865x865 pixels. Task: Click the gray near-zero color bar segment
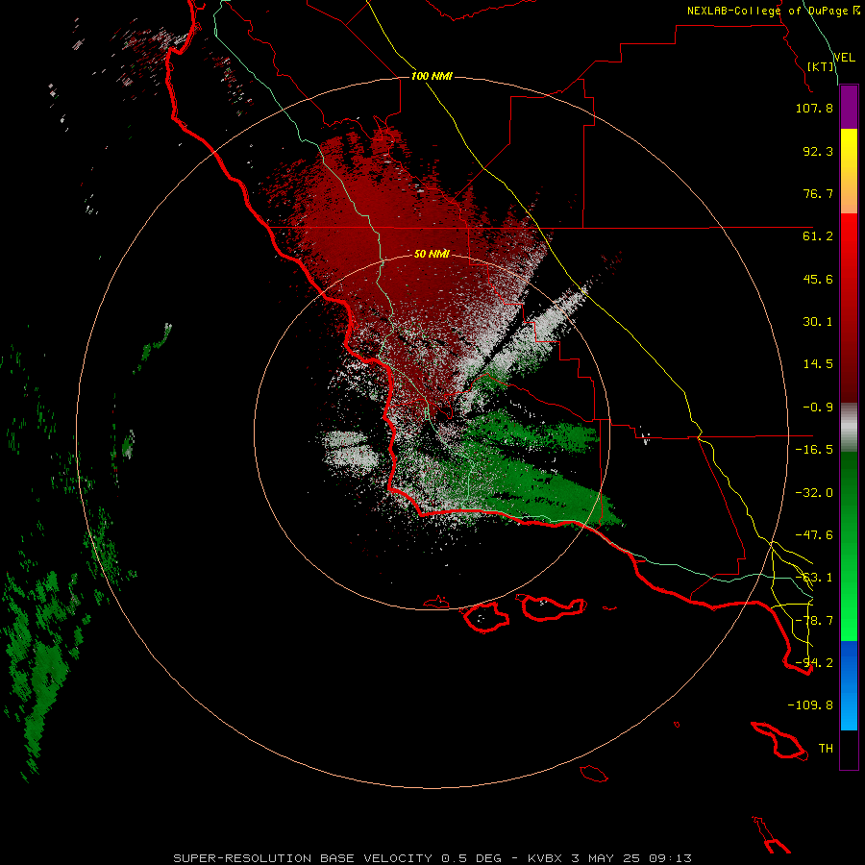coord(849,425)
